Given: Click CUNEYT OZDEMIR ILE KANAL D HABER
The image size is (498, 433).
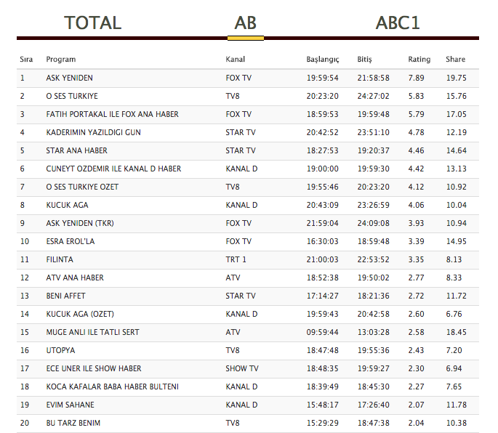Looking at the screenshot, I should point(113,169).
